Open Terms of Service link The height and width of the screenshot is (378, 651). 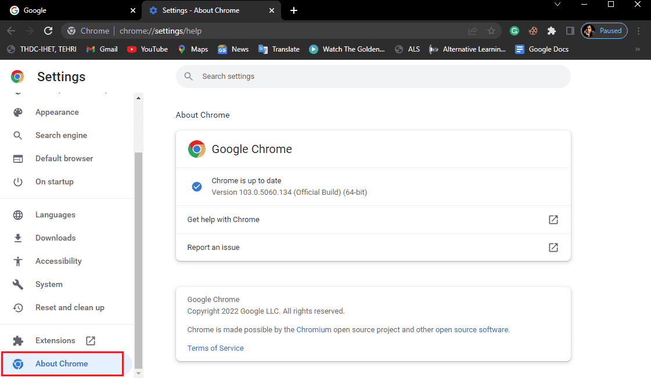(215, 348)
